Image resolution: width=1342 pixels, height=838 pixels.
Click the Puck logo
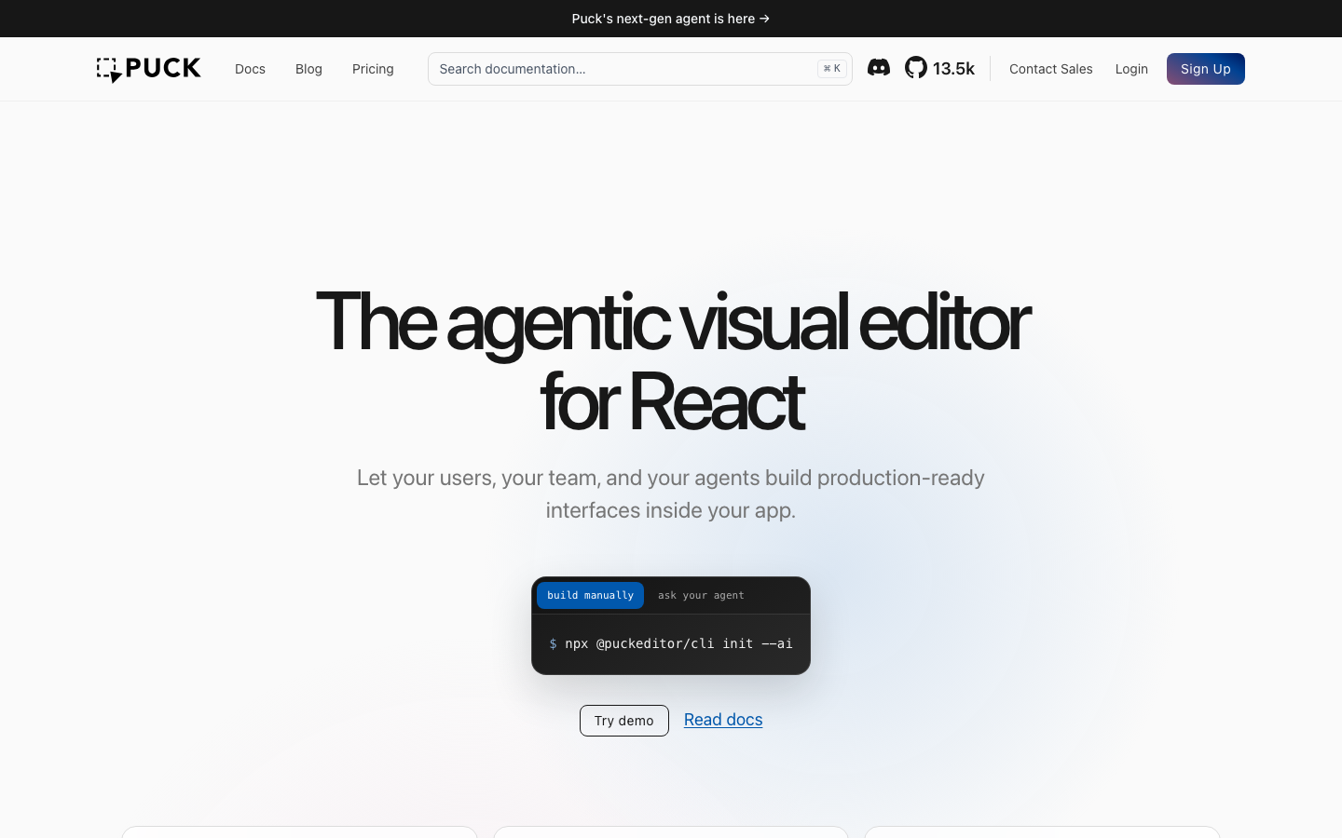pos(149,69)
